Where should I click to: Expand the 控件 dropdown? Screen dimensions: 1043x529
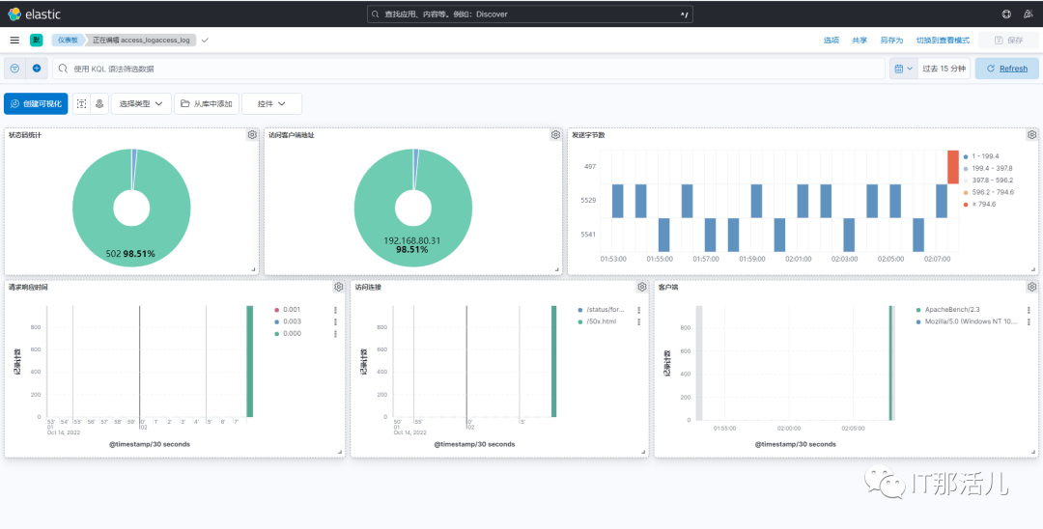[x=271, y=103]
